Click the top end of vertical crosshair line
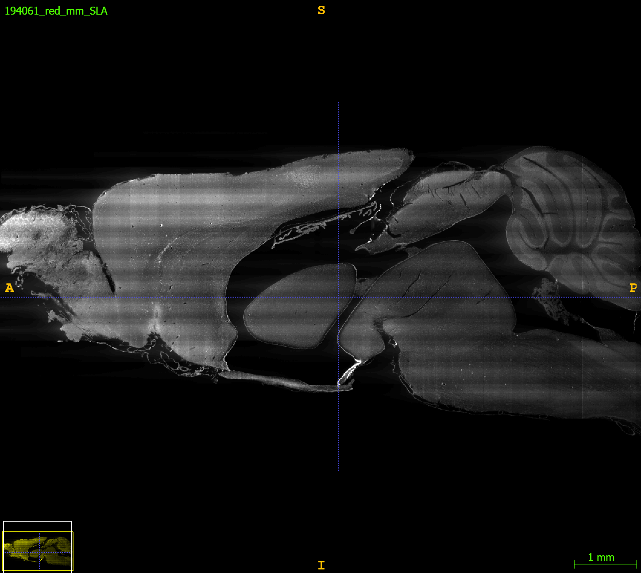 pos(338,104)
